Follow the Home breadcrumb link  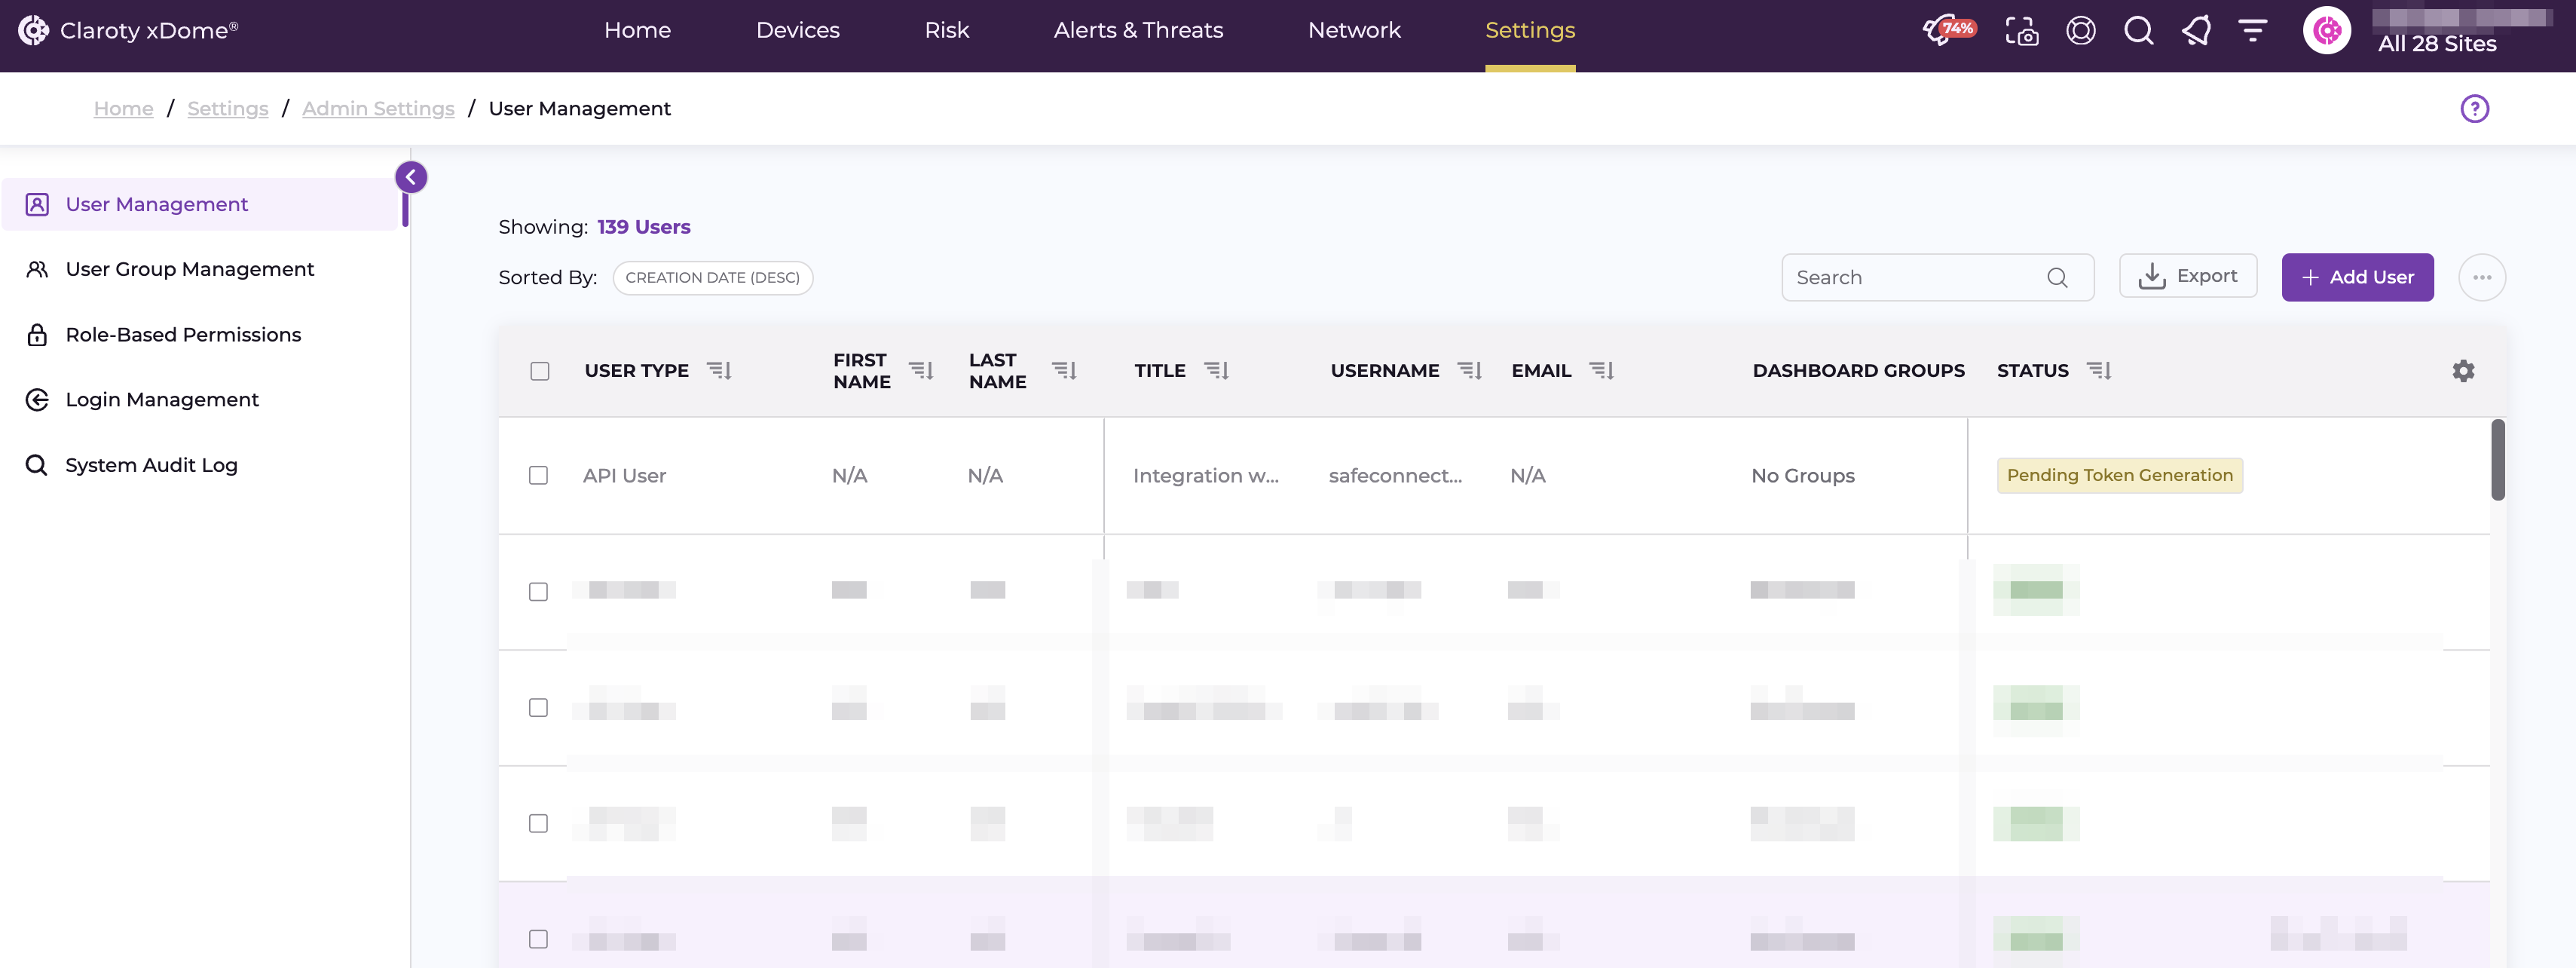coord(123,108)
